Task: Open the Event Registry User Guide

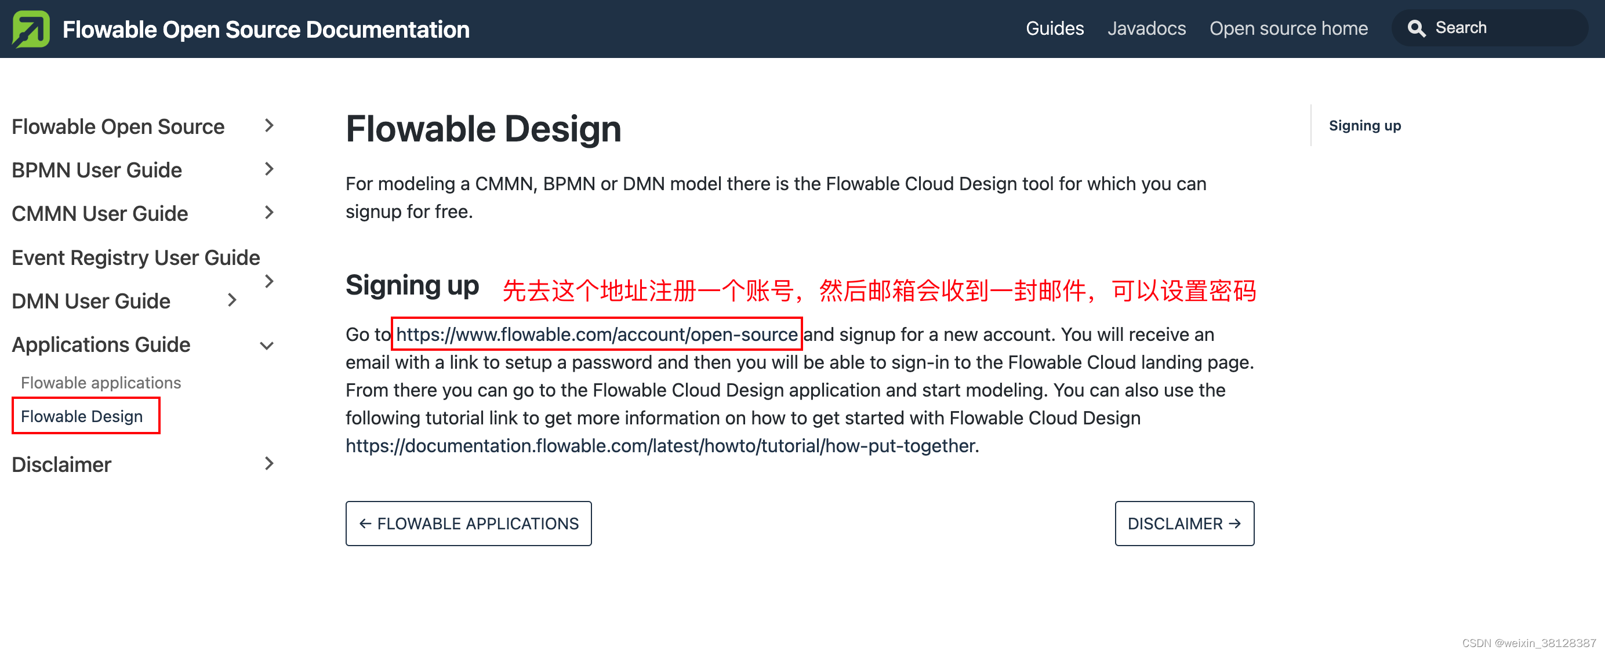Action: coord(136,257)
